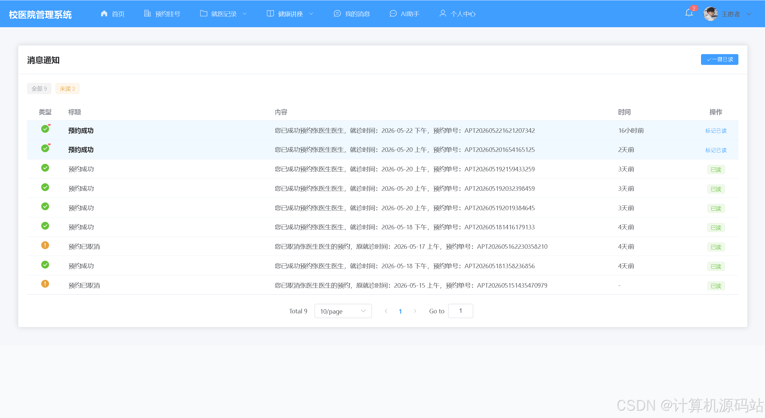Image resolution: width=765 pixels, height=418 pixels.
Task: Click the 健康讲座 book icon
Action: click(x=270, y=13)
